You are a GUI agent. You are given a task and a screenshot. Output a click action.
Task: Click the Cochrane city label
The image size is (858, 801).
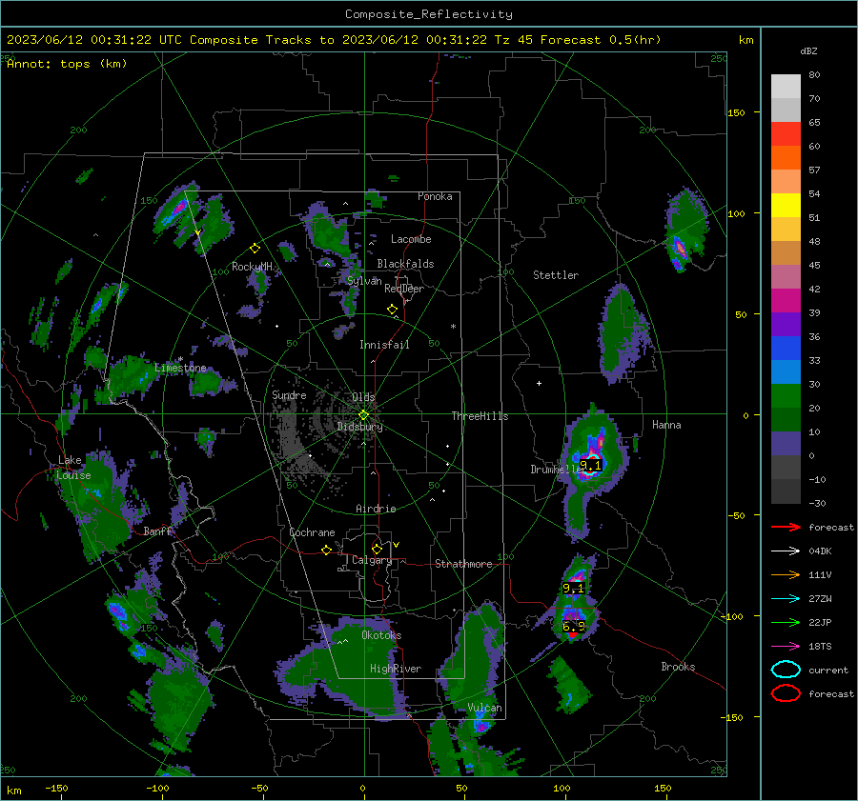pyautogui.click(x=312, y=532)
